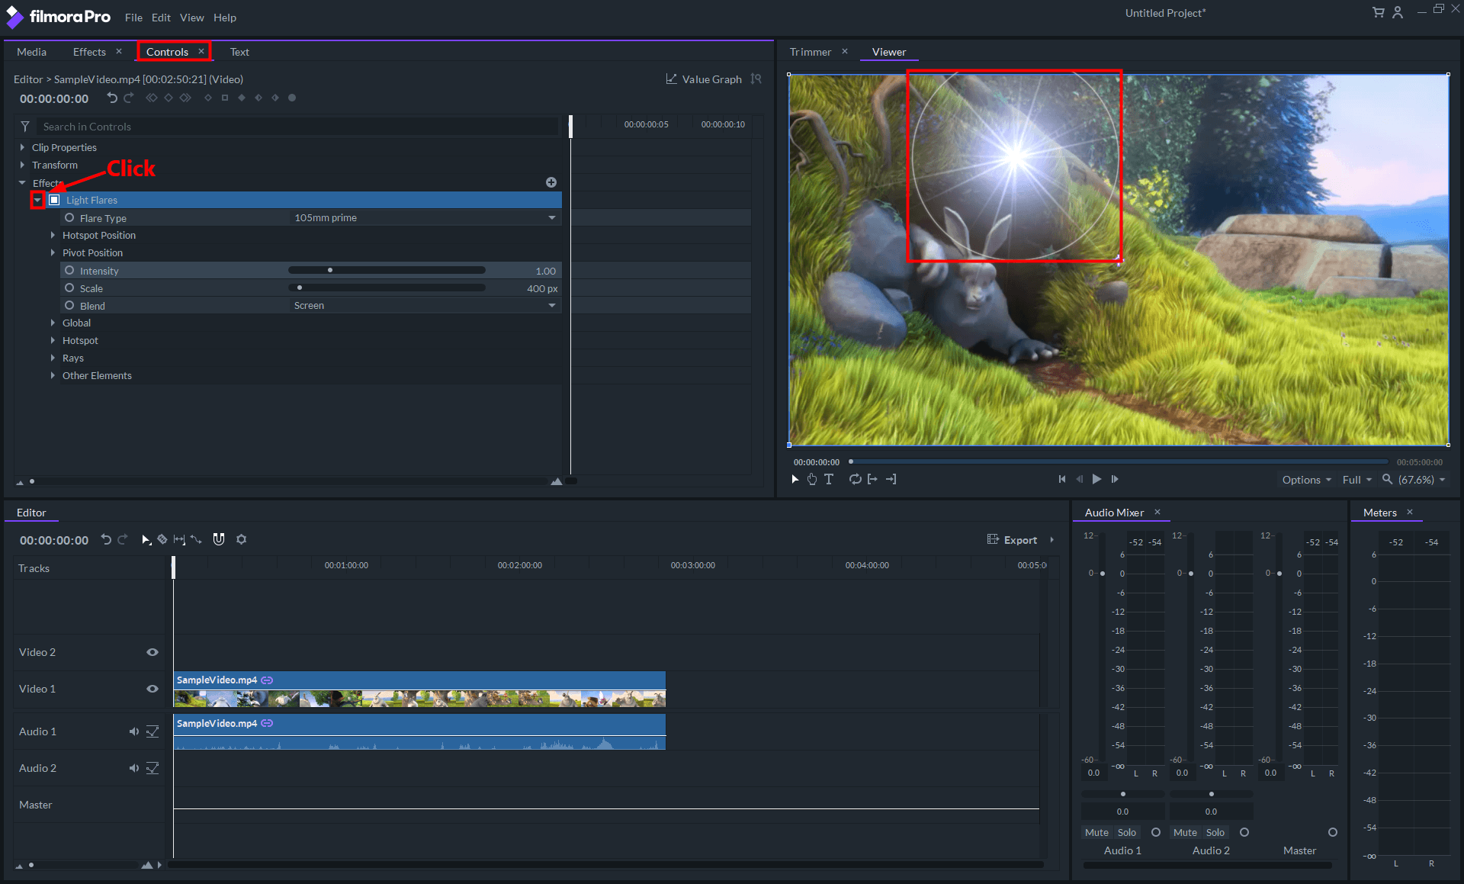Open the View menu
Image resolution: width=1464 pixels, height=884 pixels.
191,18
